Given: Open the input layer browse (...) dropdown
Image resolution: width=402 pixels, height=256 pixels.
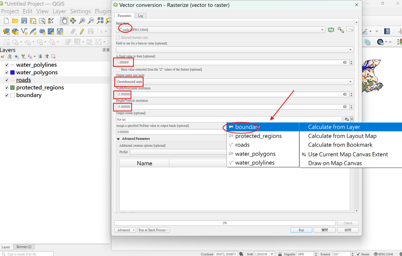Looking at the screenshot, I should pyautogui.click(x=350, y=29).
